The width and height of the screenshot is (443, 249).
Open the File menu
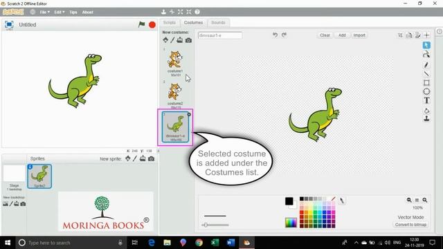coord(44,12)
